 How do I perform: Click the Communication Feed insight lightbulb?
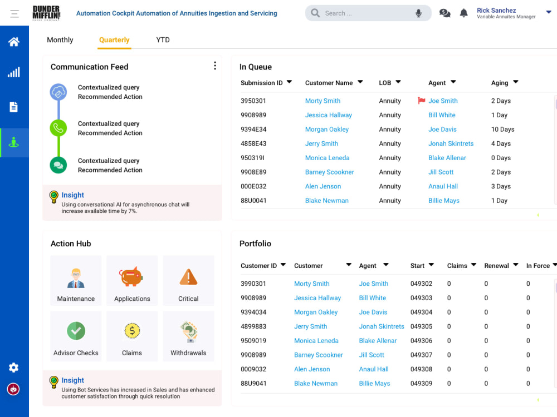[x=53, y=197]
